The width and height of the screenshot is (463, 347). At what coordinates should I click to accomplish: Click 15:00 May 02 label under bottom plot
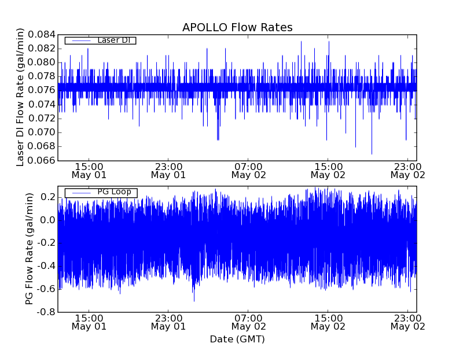[328, 322]
